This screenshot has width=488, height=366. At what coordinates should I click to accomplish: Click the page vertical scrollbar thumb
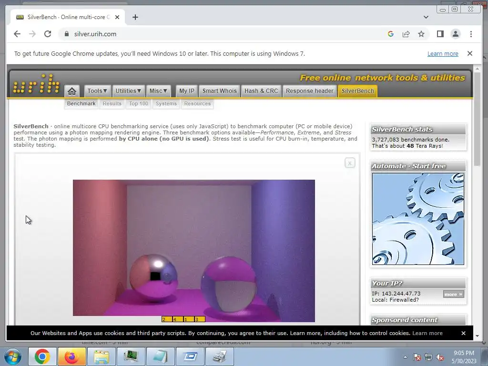click(477, 119)
